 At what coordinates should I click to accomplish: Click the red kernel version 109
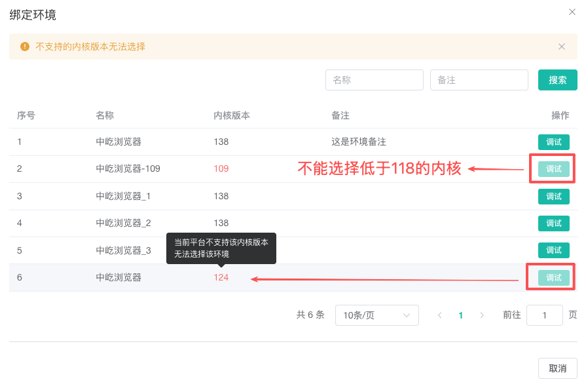tap(221, 168)
